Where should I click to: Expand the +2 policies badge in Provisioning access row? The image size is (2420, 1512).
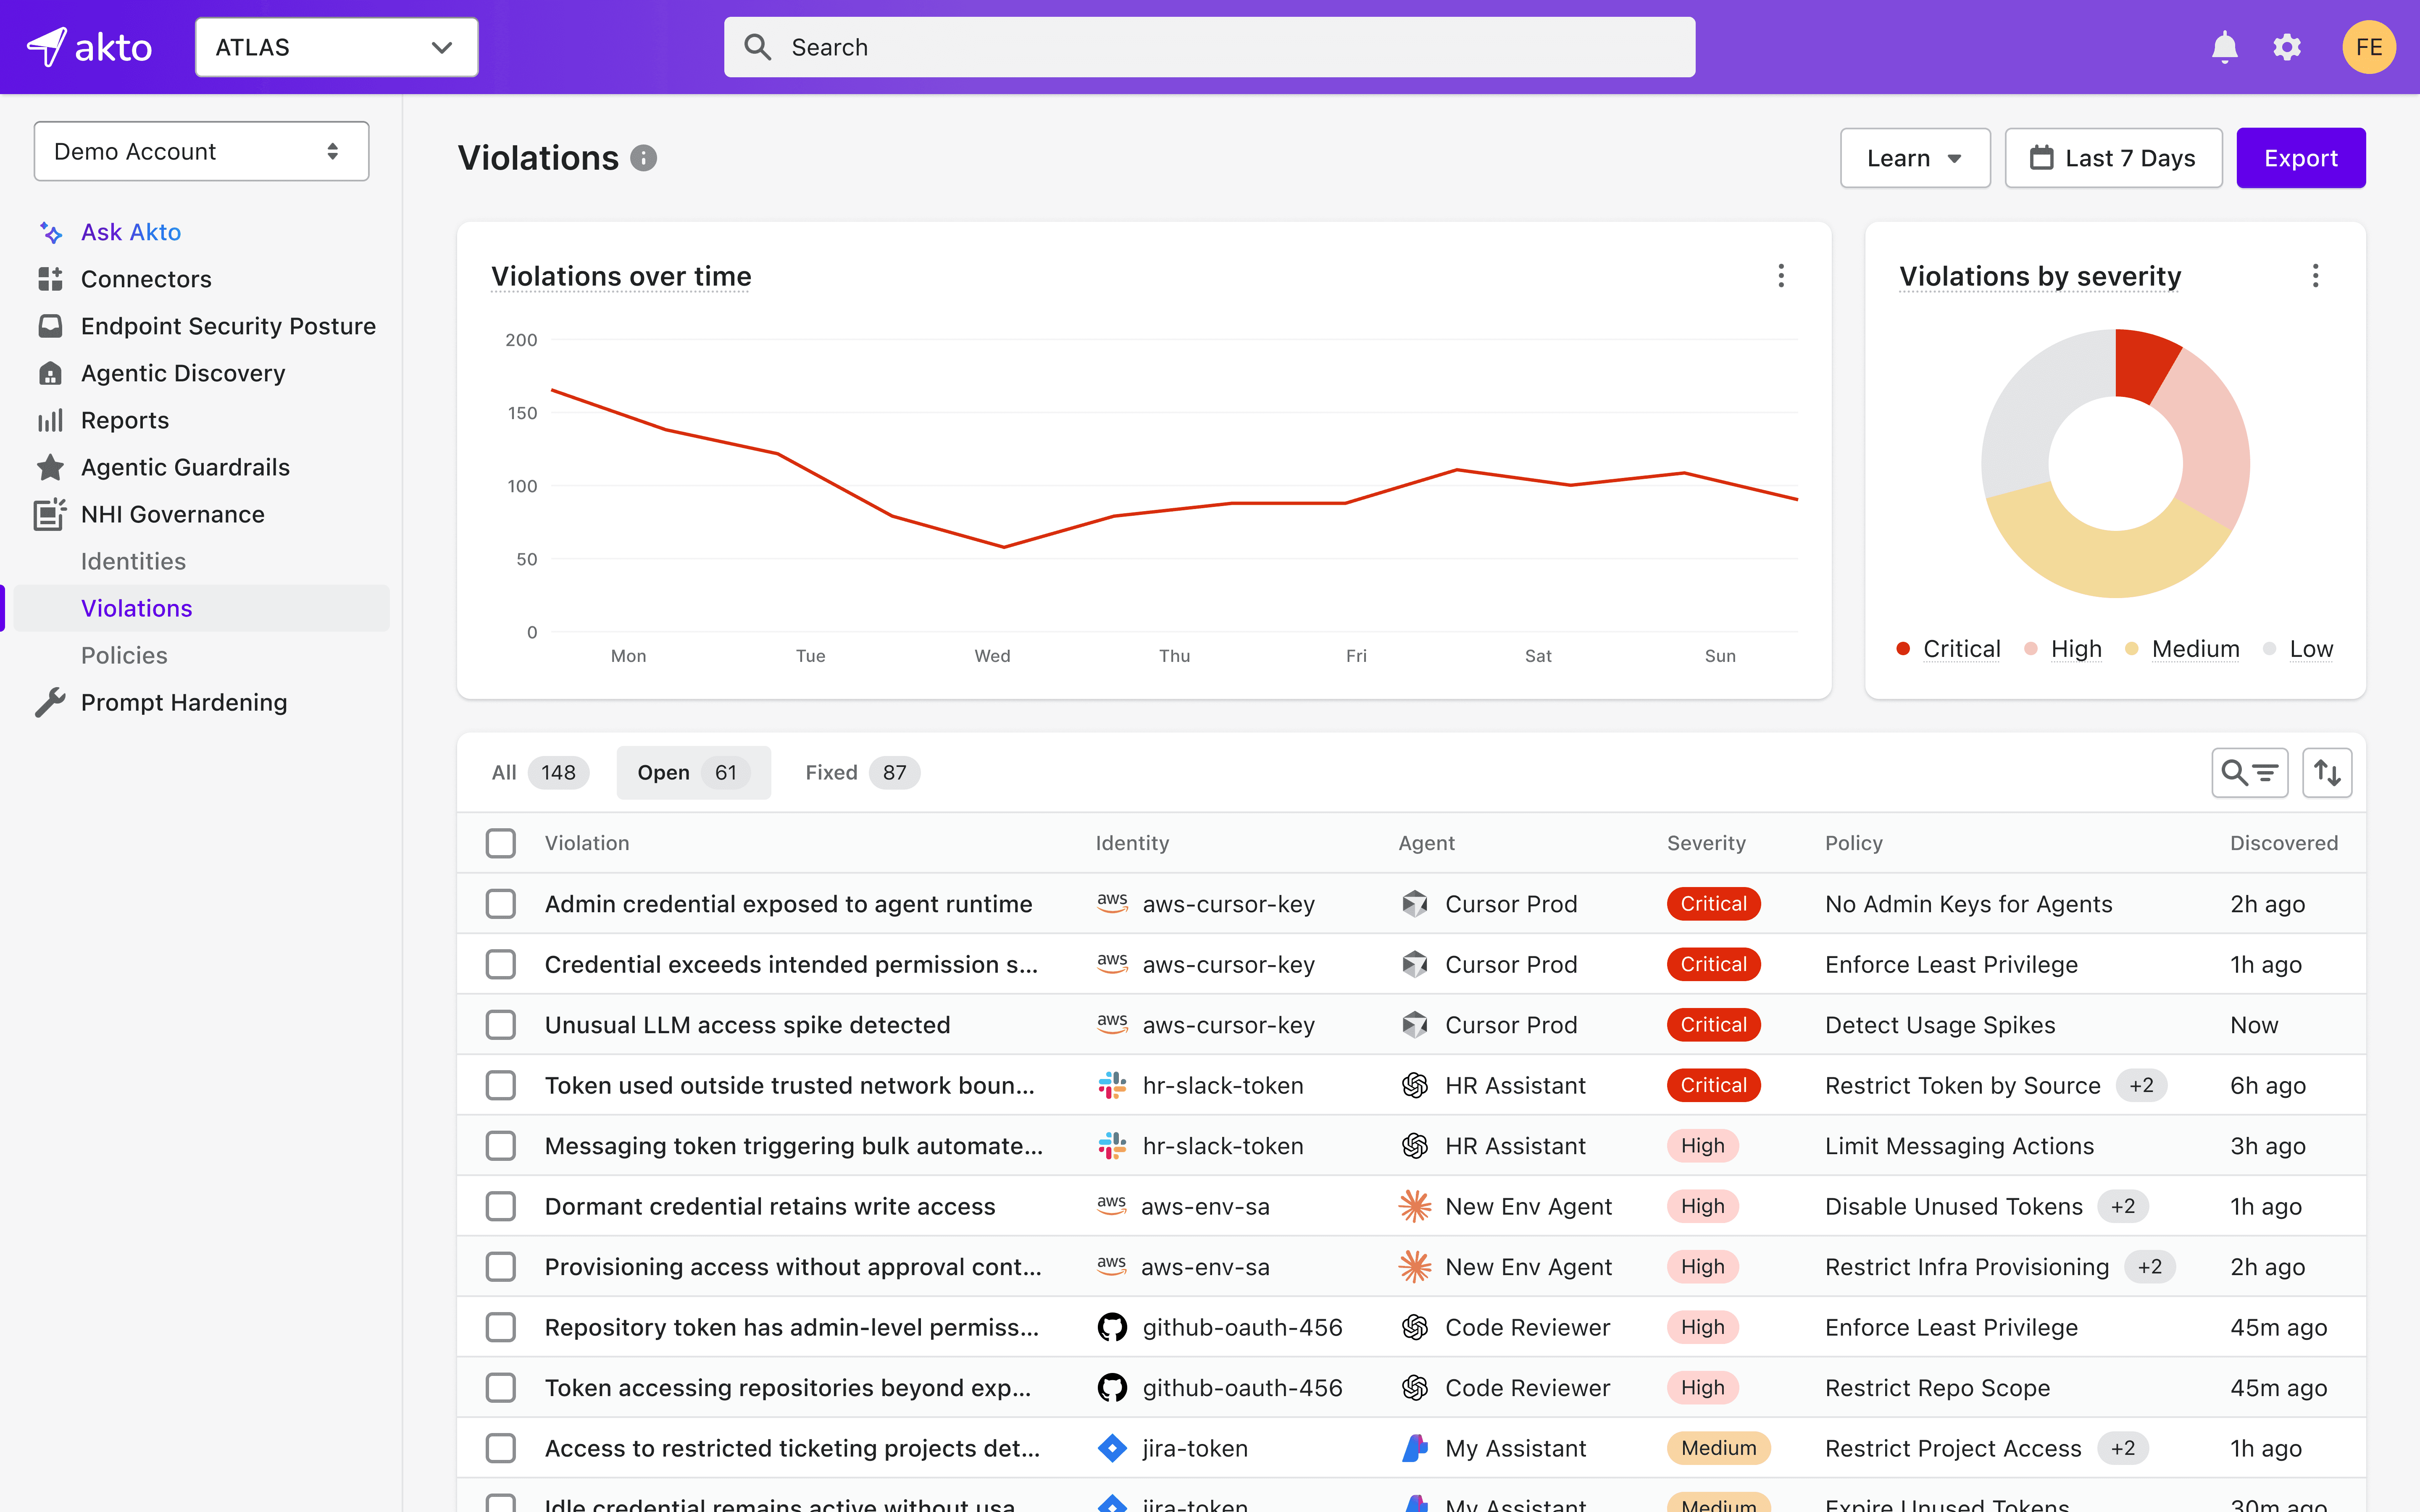tap(2150, 1267)
